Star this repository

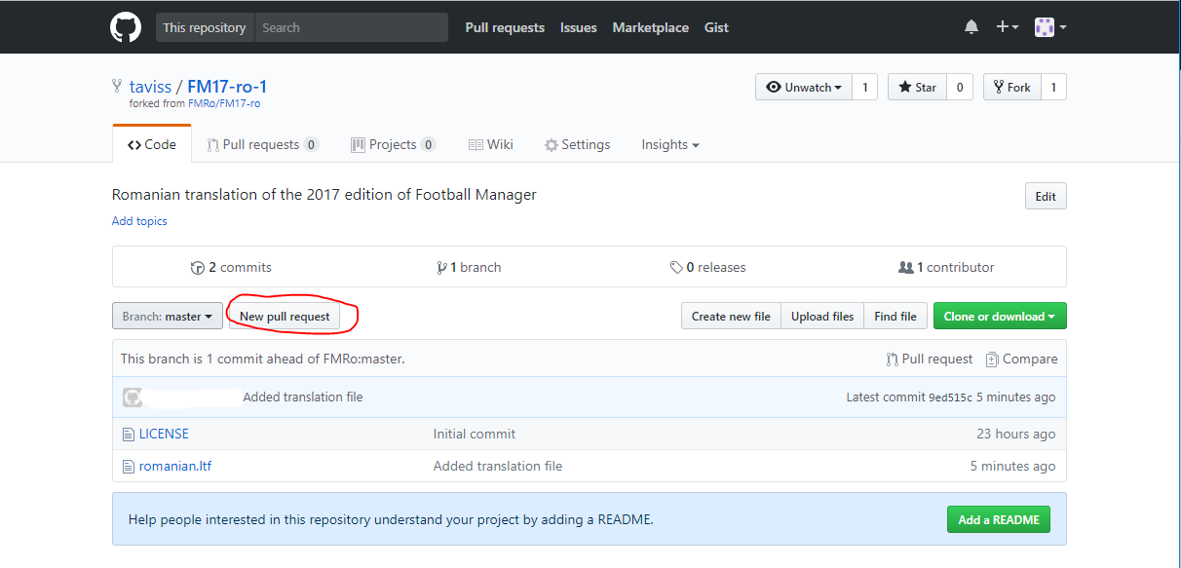click(917, 87)
